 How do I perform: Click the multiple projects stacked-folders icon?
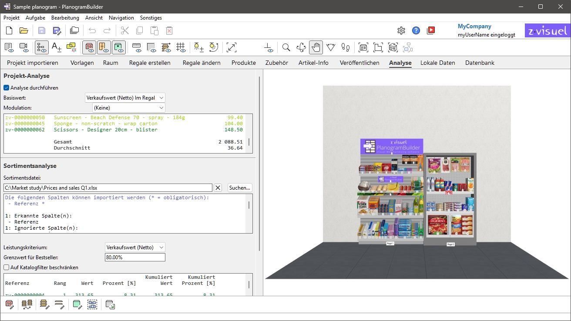pos(74,30)
